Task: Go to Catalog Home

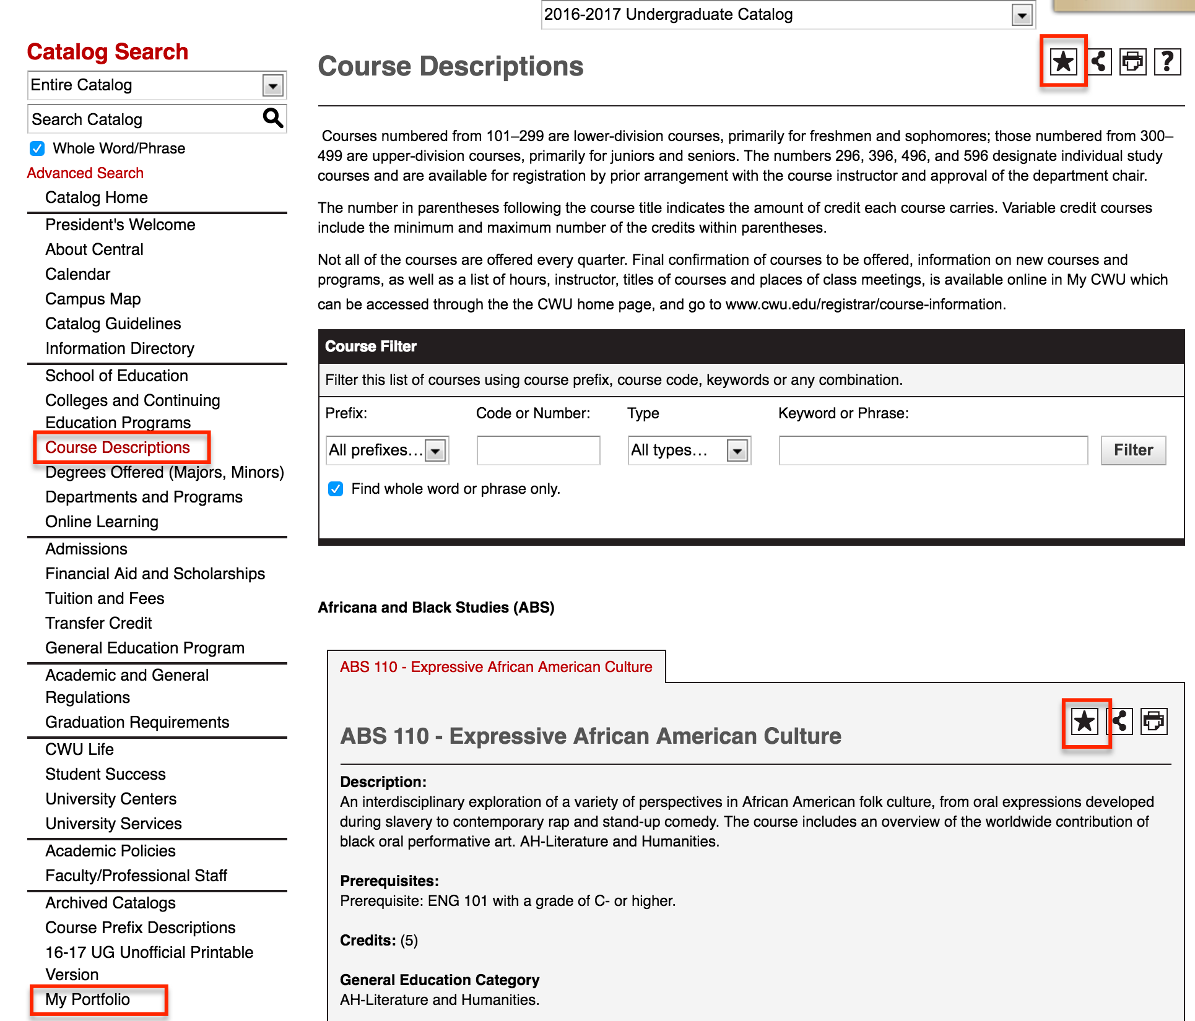Action: (x=97, y=197)
